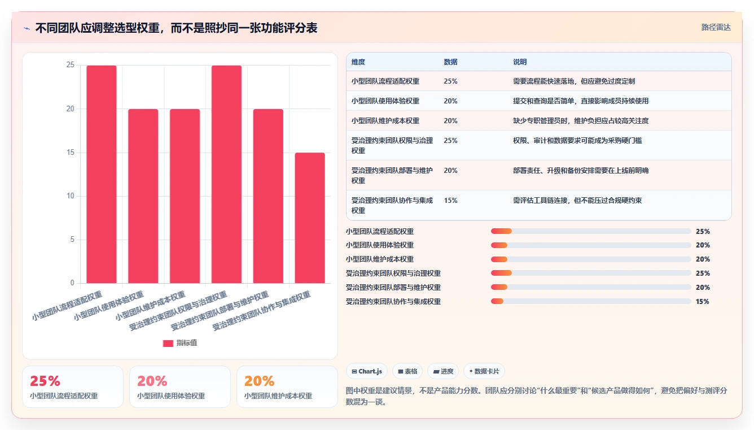This screenshot has width=754, height=430.
Task: Click the 说明 column header in the table
Action: 520,62
